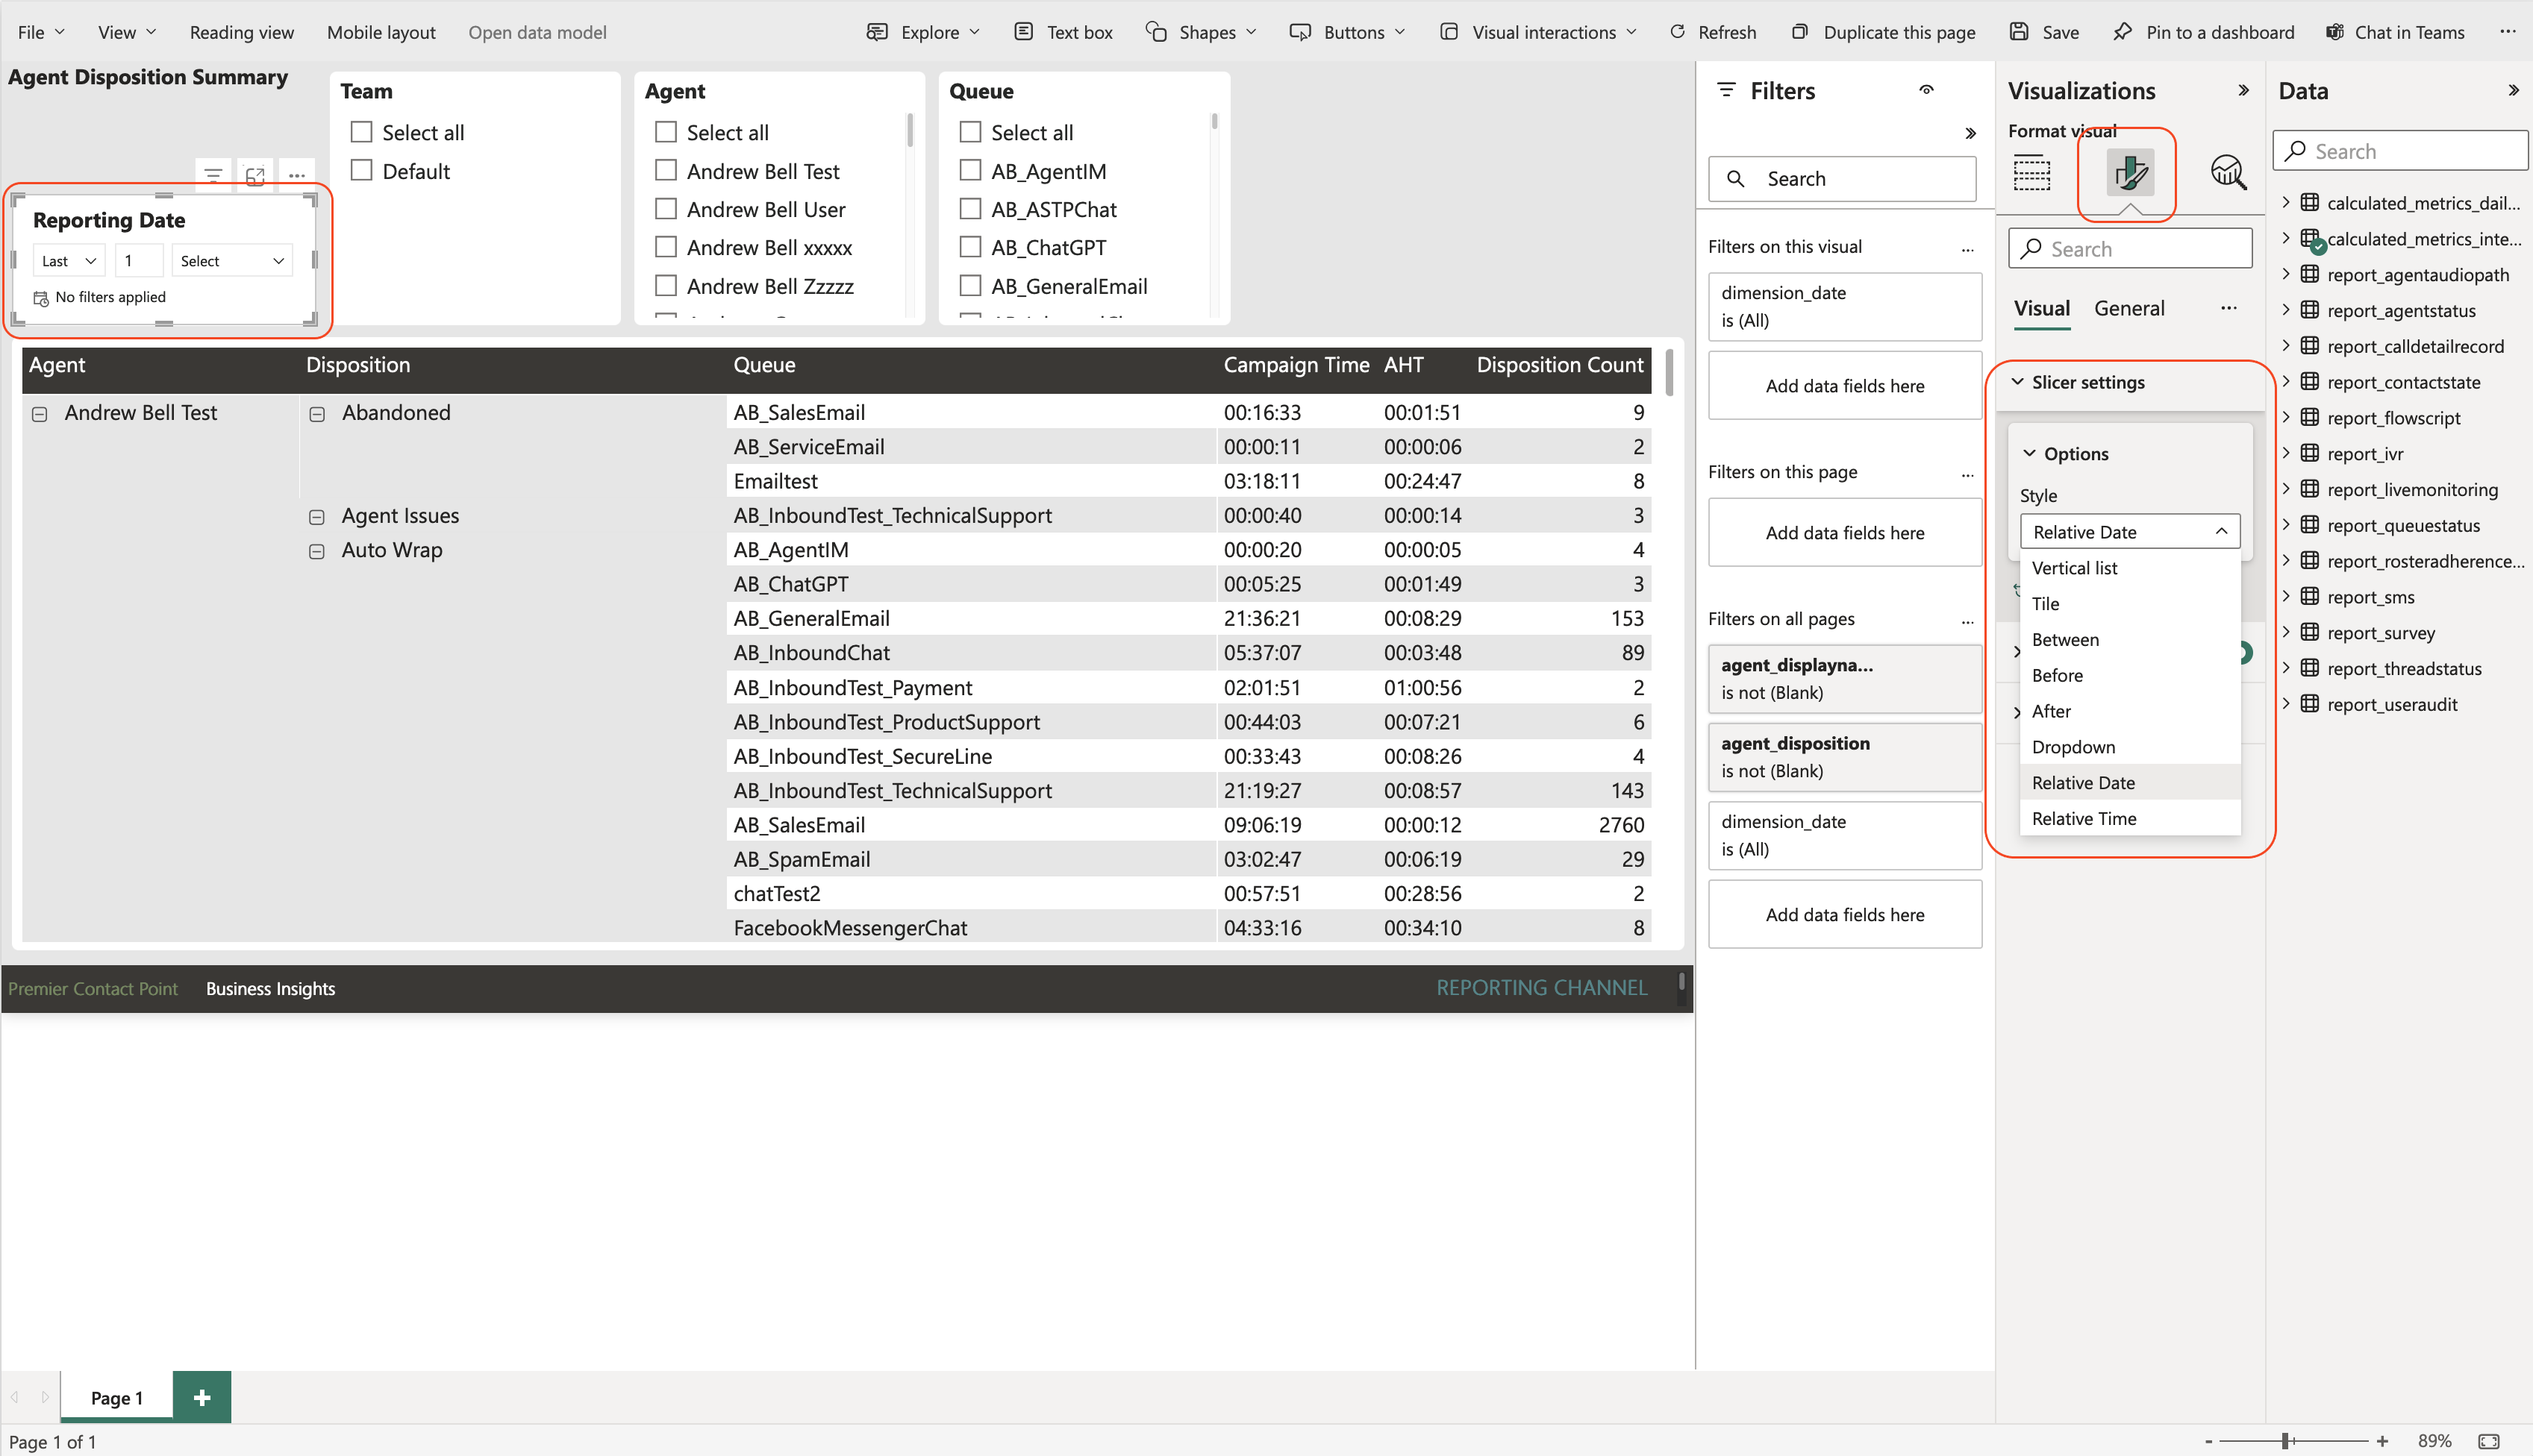Select the Page 1 tab

pyautogui.click(x=117, y=1398)
